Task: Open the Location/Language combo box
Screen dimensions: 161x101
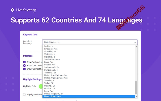Action: click(x=90, y=42)
